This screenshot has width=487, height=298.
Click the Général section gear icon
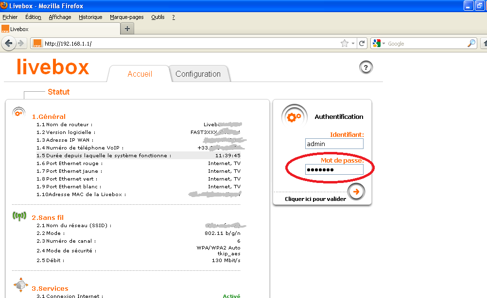pyautogui.click(x=18, y=112)
